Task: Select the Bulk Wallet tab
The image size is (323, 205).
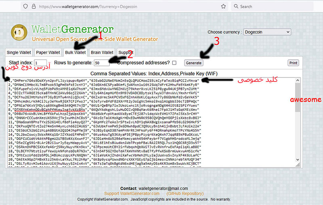Action: pyautogui.click(x=75, y=52)
